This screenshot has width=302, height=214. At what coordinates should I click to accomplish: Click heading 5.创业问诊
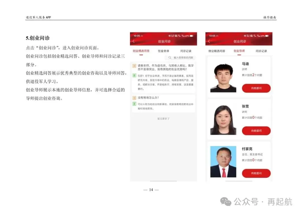coord(38,38)
